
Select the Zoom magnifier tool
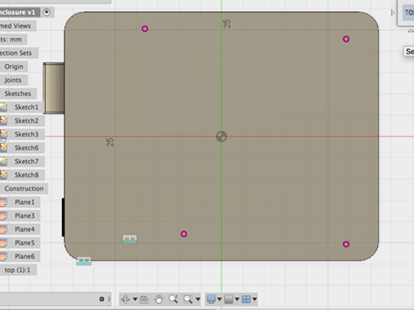coord(173,299)
